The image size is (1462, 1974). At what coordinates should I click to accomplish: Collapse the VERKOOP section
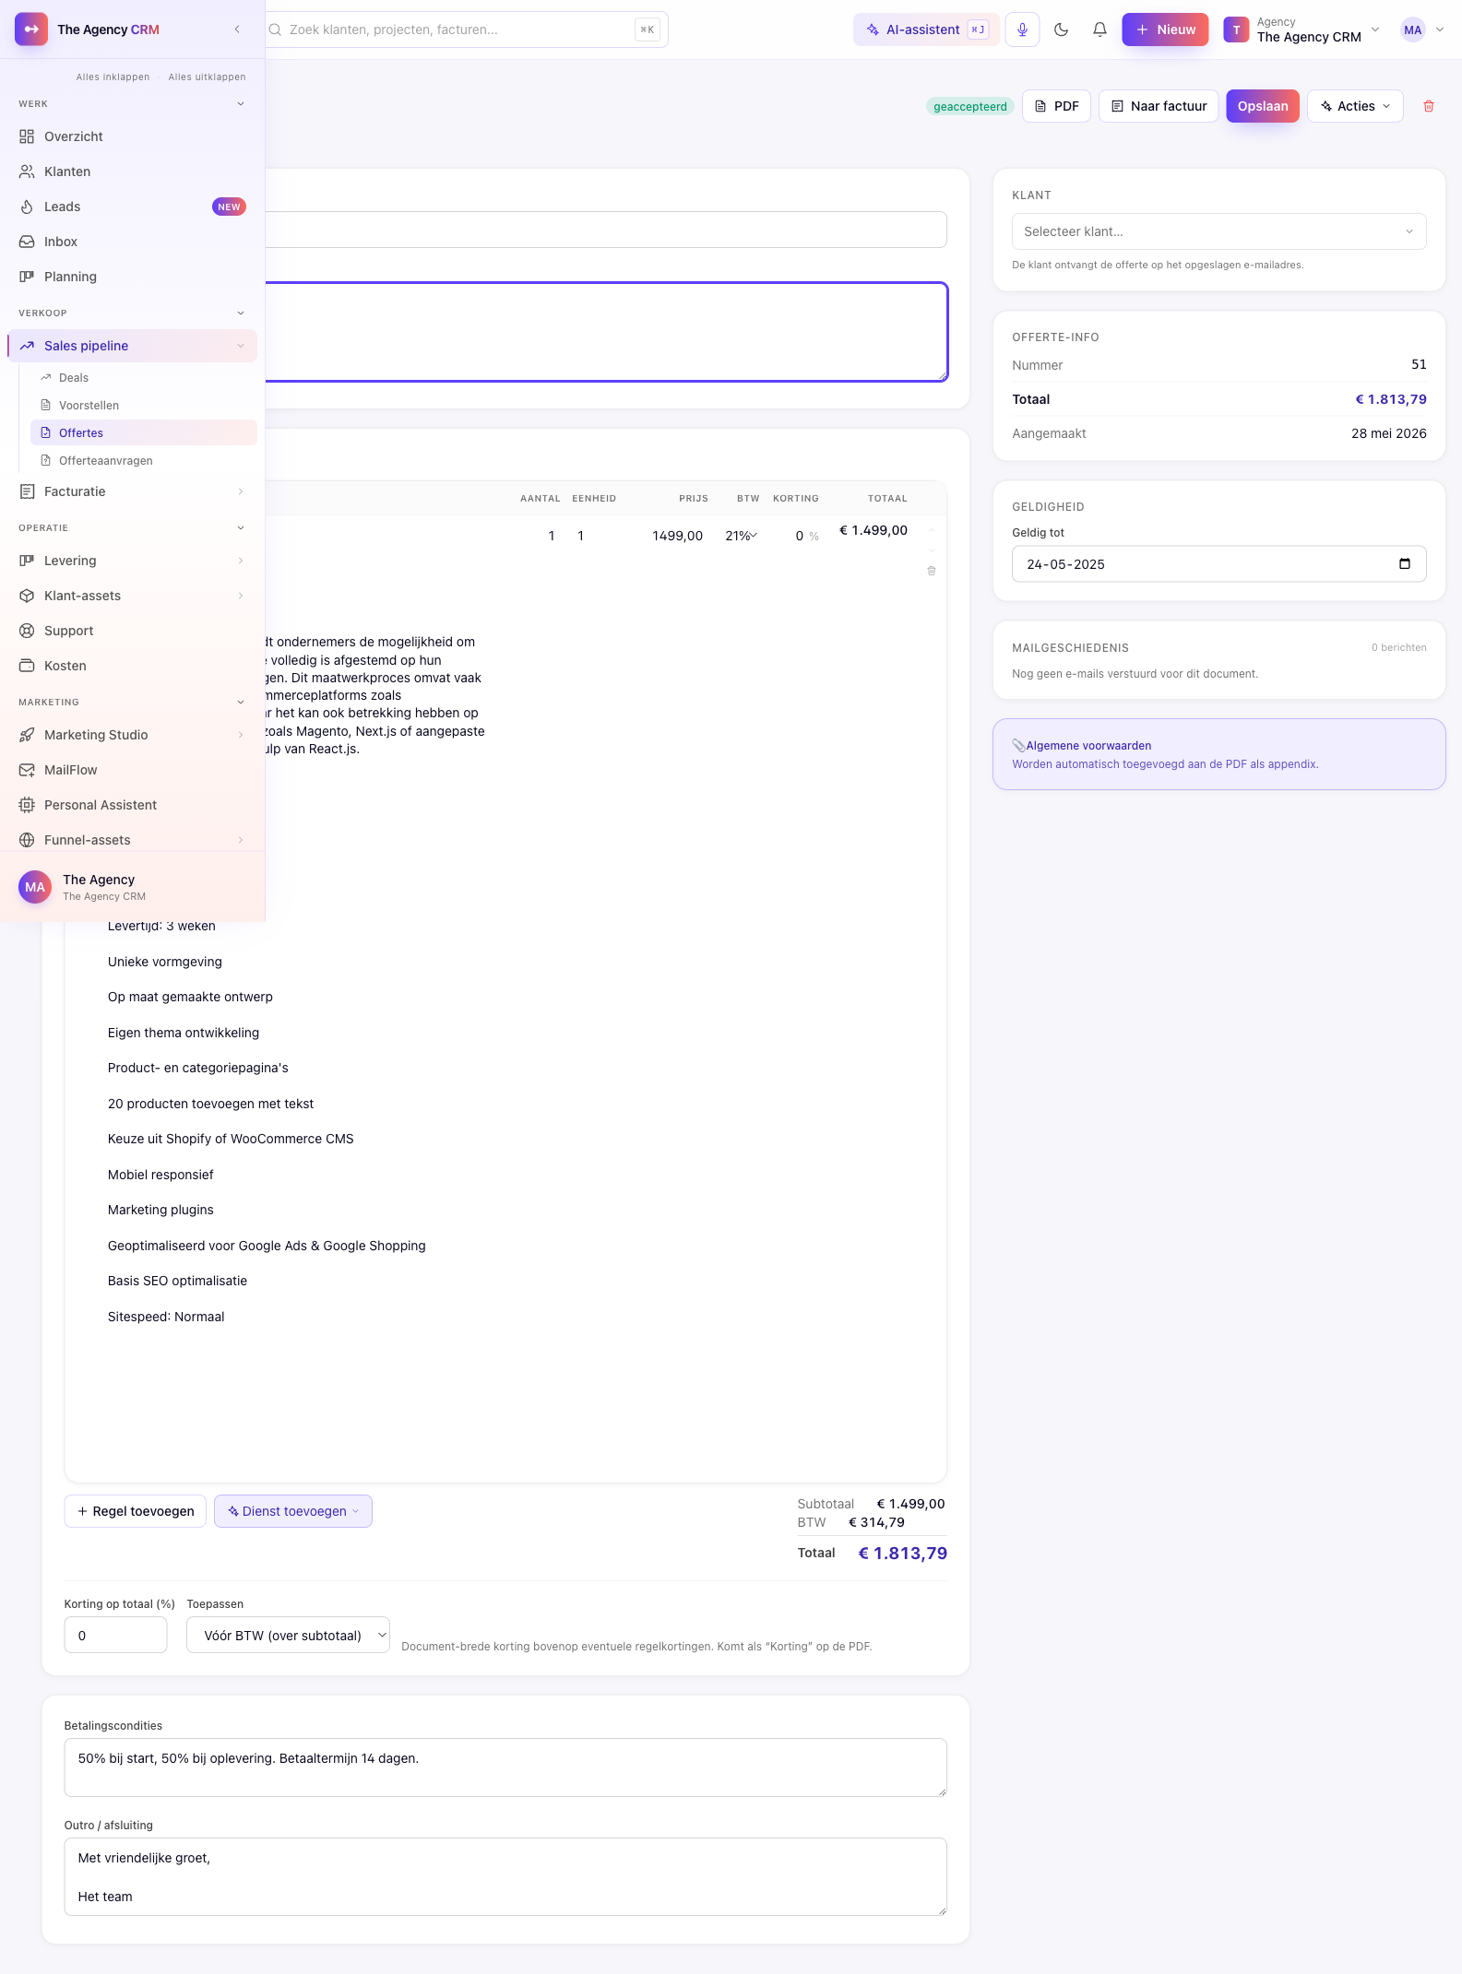[241, 313]
